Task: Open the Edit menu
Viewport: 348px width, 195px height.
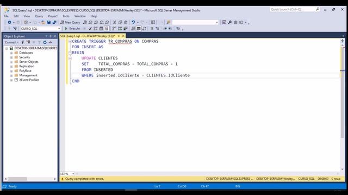Action: (16, 16)
